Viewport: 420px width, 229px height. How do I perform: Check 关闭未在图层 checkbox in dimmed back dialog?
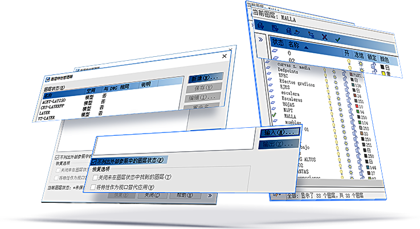pyautogui.click(x=58, y=170)
